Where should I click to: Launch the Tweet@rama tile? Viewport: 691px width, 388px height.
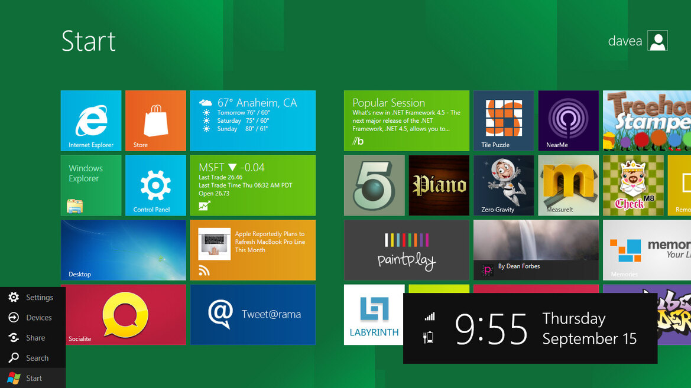tap(253, 315)
